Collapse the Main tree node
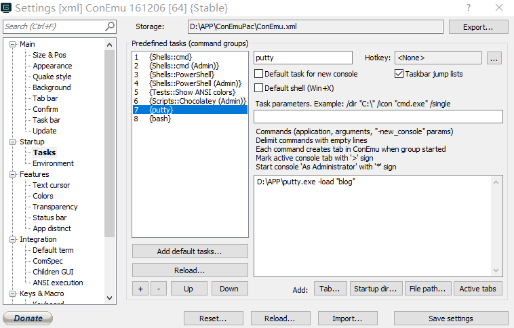This screenshot has height=328, width=514. coord(12,44)
